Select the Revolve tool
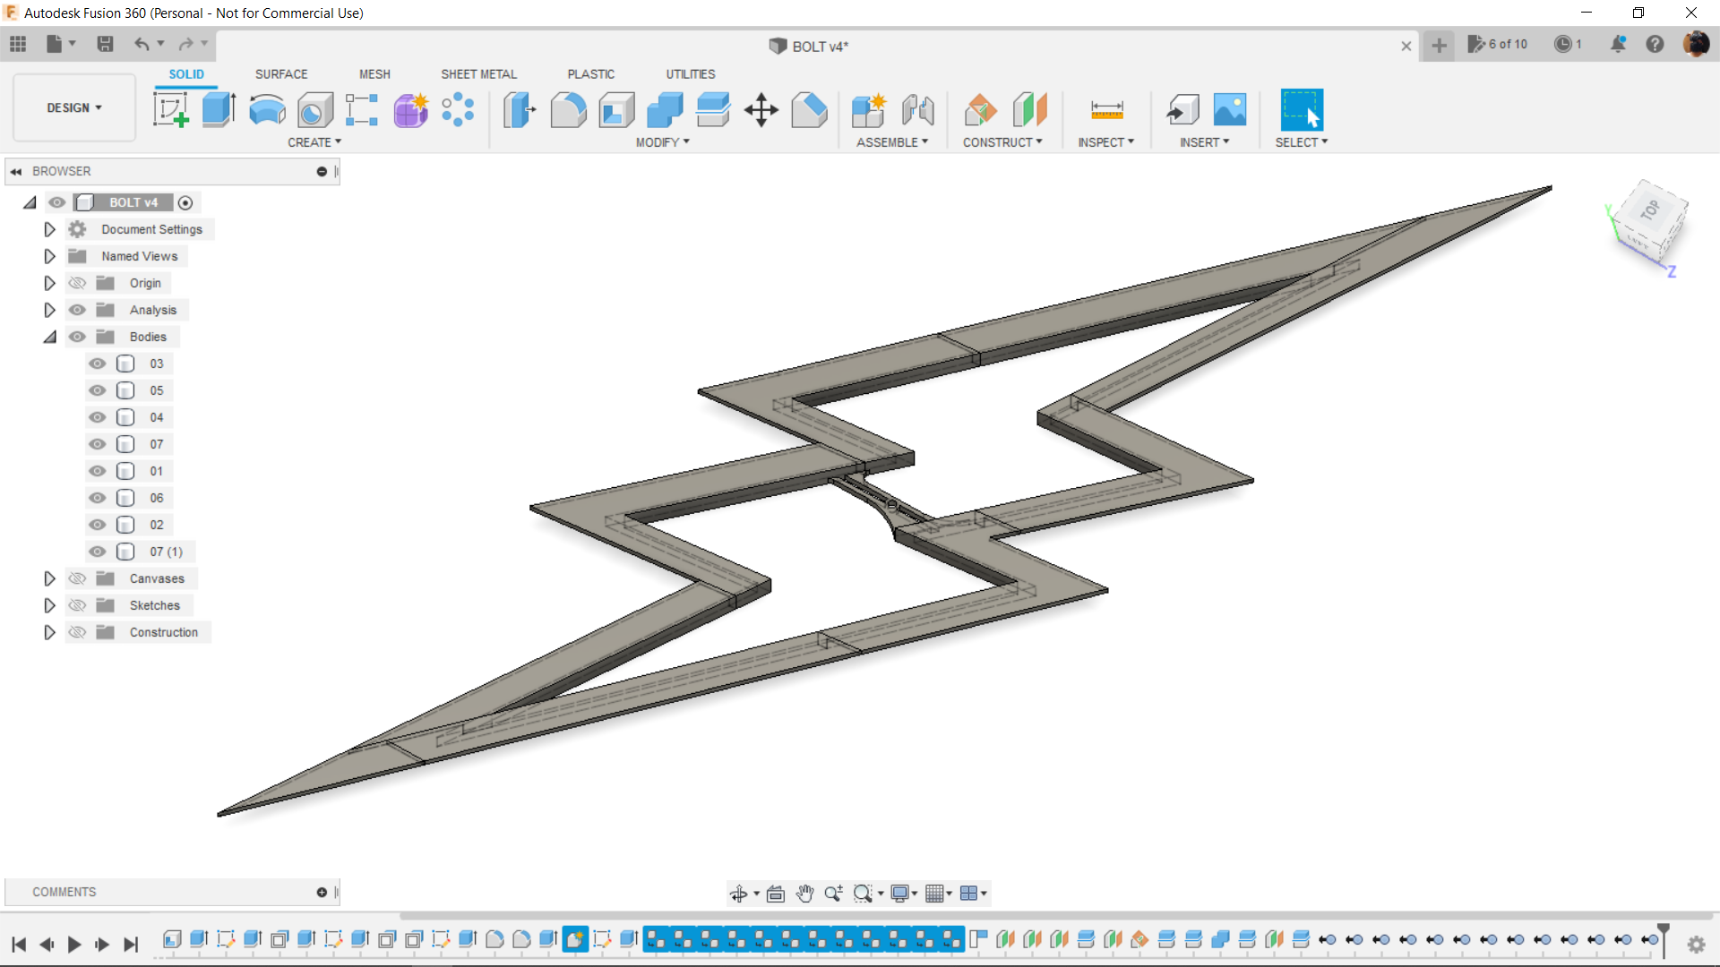Screen dimensions: 1720x967 (267, 110)
